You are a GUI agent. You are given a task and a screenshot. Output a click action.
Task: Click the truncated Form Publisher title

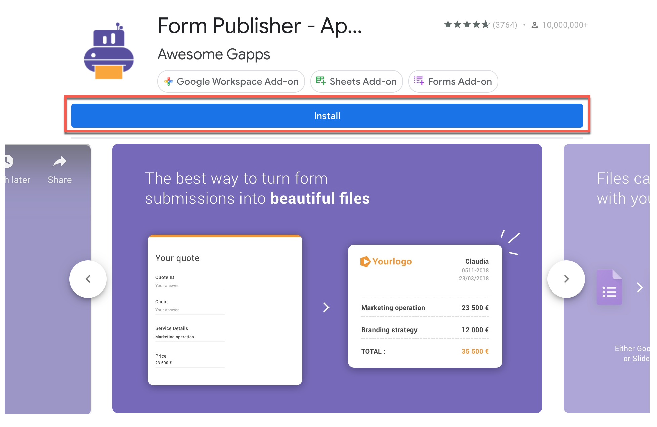pyautogui.click(x=259, y=26)
